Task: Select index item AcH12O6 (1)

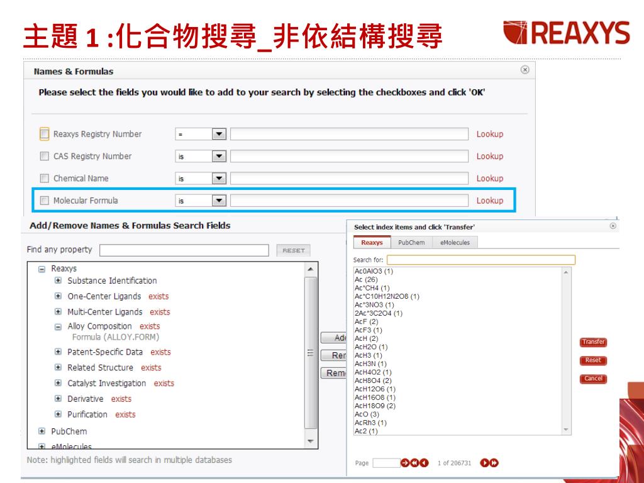Action: 375,389
